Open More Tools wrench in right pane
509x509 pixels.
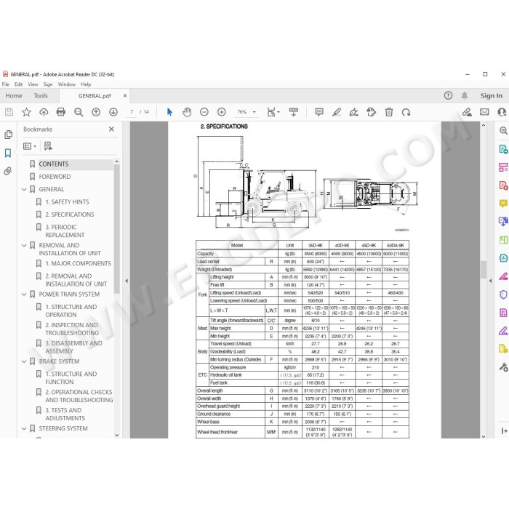click(503, 367)
